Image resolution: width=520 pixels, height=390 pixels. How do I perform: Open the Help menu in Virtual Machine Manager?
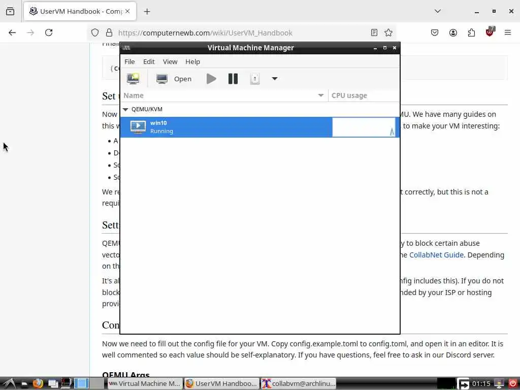click(192, 61)
